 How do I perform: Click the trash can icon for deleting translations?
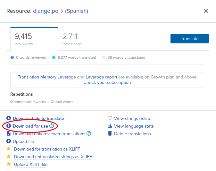coord(110,134)
